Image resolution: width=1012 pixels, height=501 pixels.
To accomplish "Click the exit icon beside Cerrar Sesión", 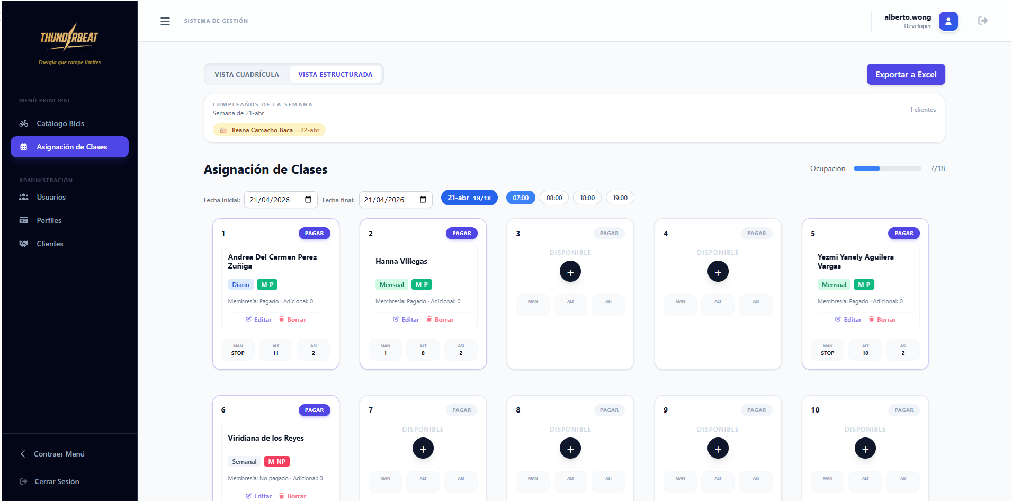I will 23,481.
